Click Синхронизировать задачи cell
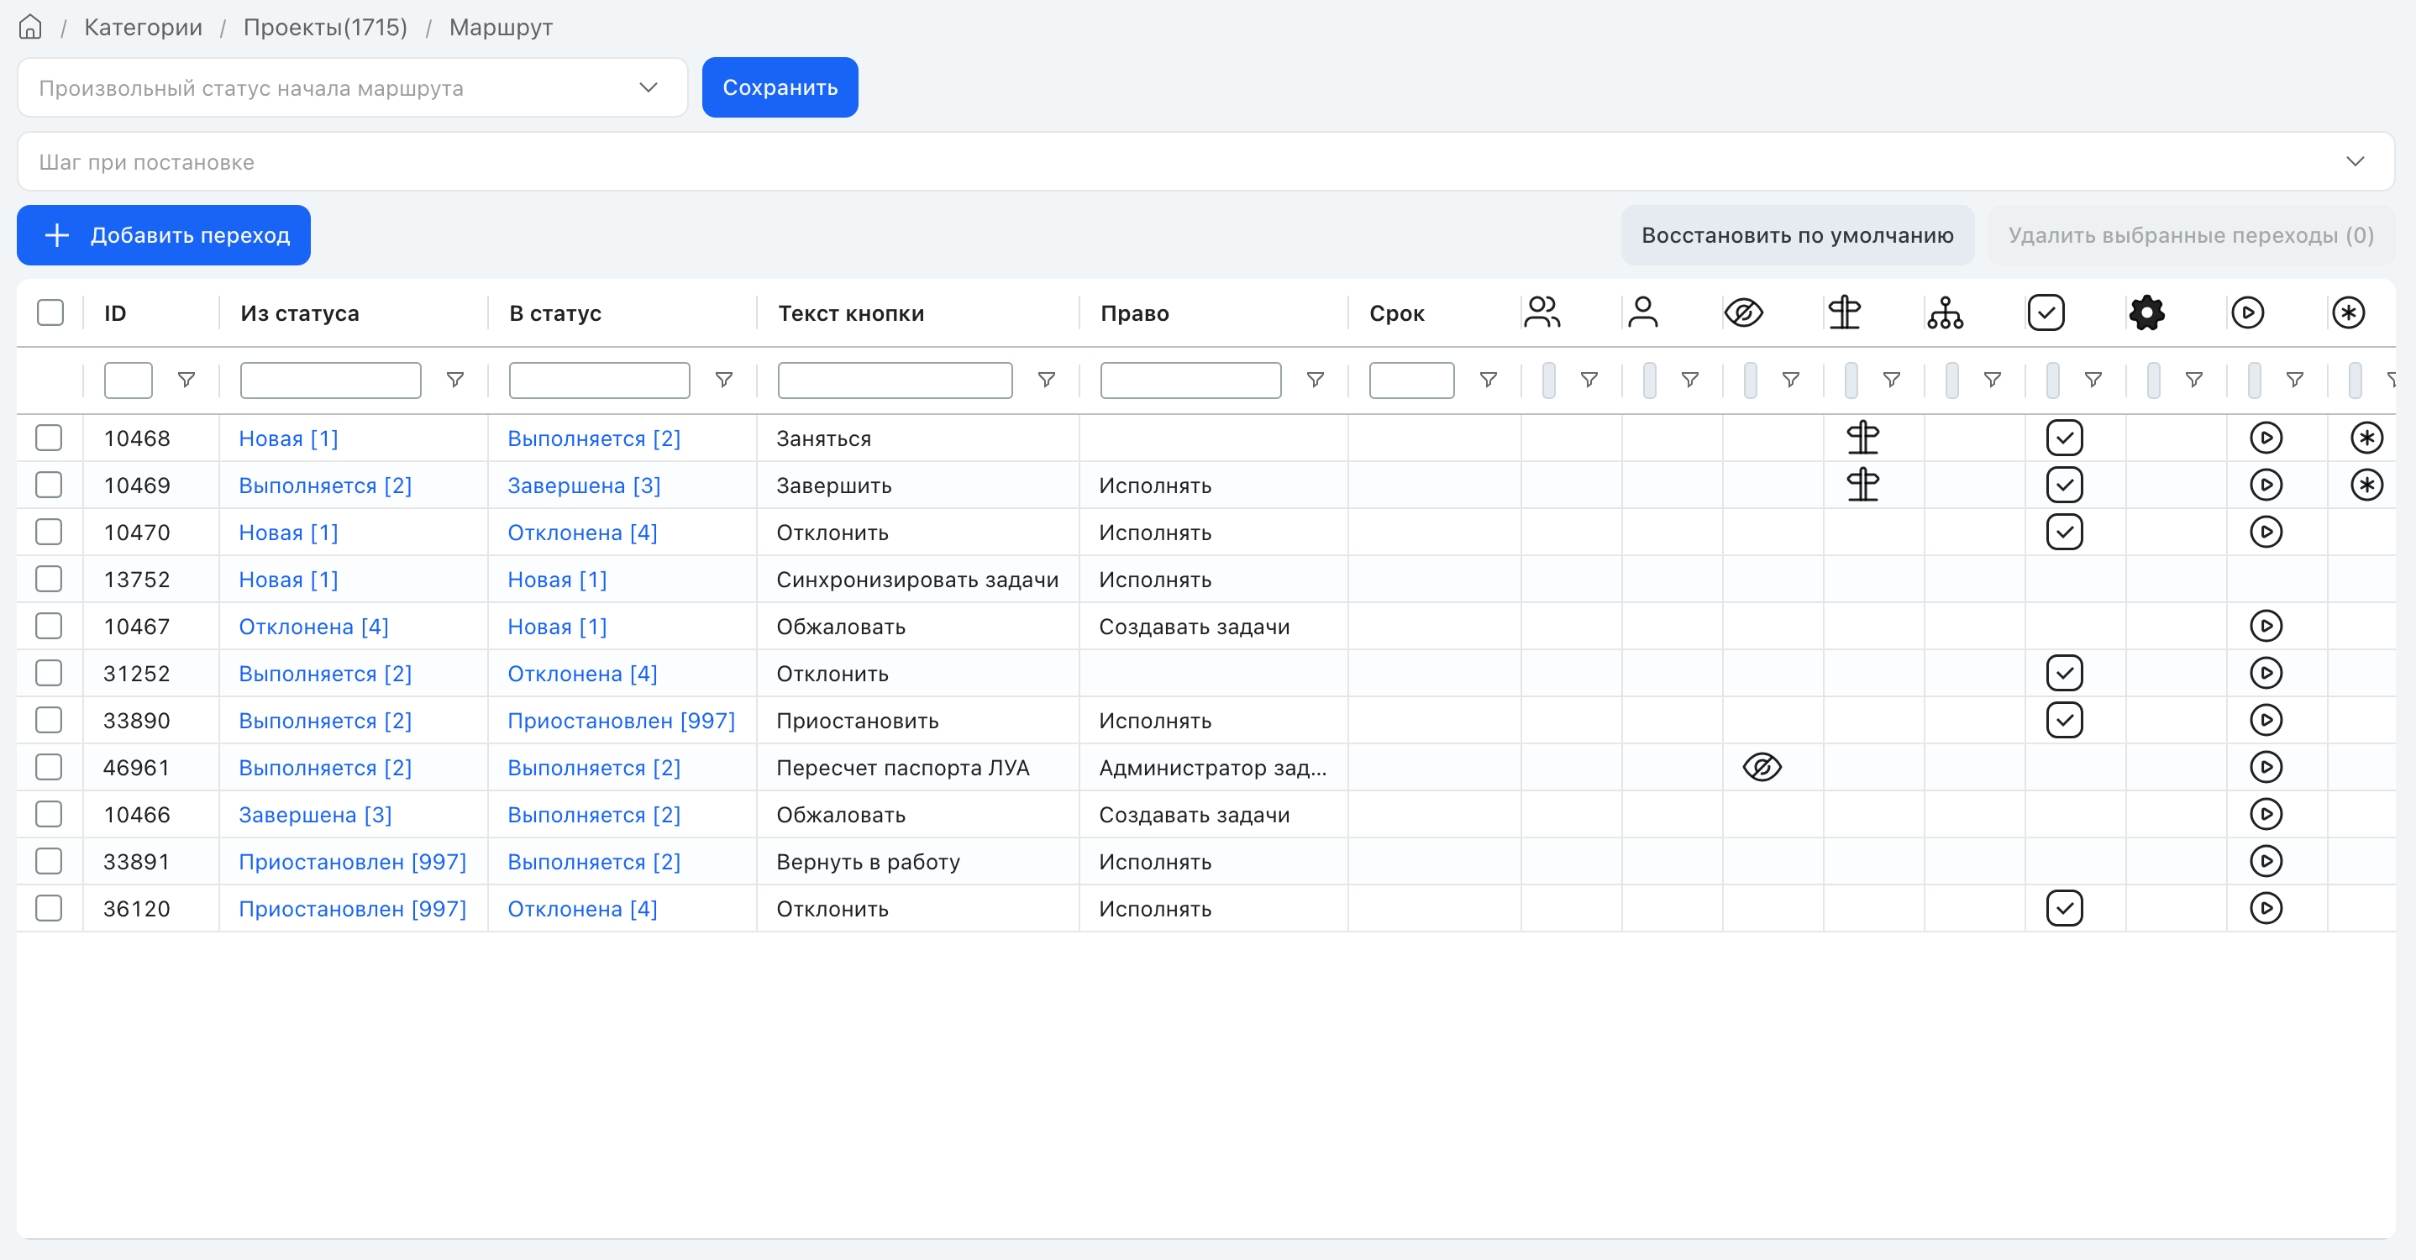The width and height of the screenshot is (2416, 1260). [918, 580]
